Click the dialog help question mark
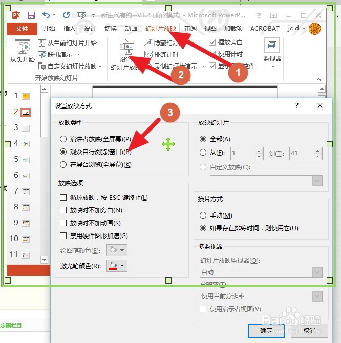The image size is (341, 343). click(x=296, y=105)
